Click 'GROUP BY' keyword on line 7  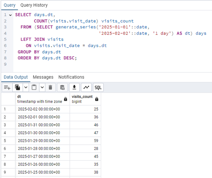click(28, 52)
